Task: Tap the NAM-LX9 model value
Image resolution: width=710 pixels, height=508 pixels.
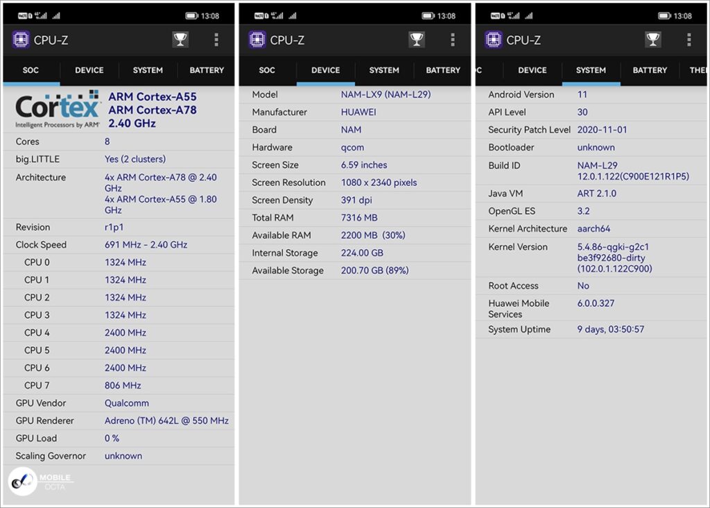Action: click(x=386, y=94)
